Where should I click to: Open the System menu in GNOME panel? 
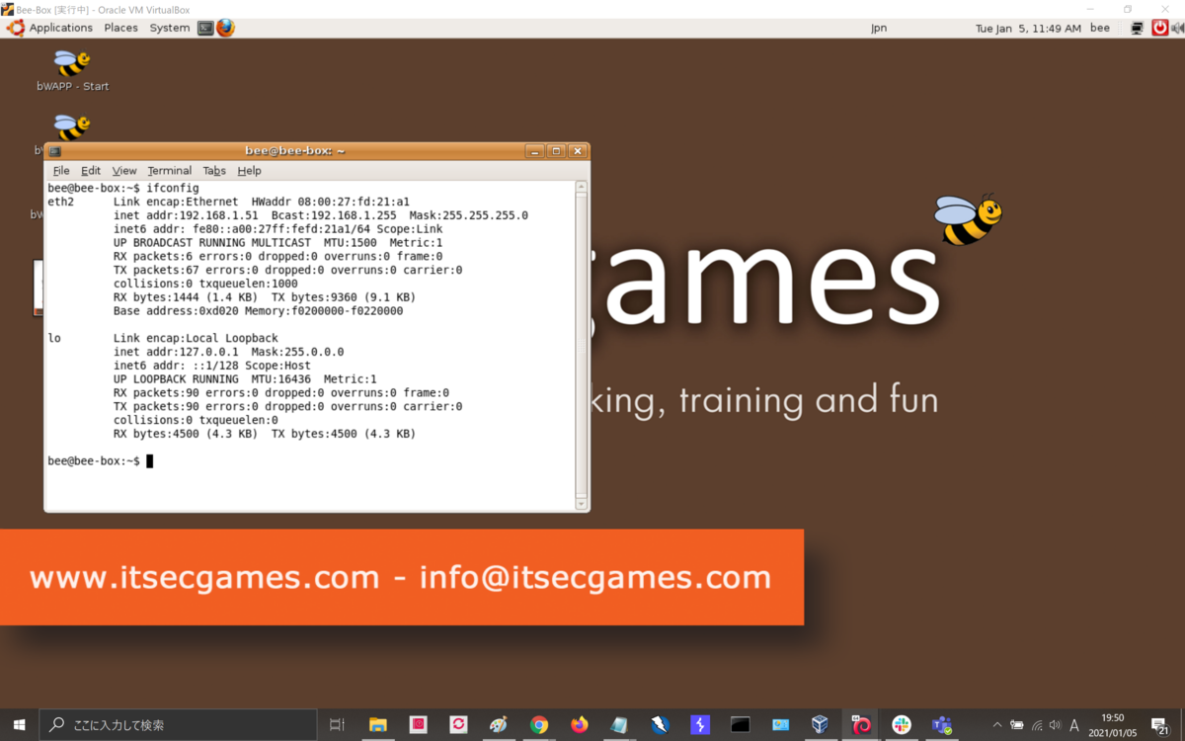(x=170, y=28)
